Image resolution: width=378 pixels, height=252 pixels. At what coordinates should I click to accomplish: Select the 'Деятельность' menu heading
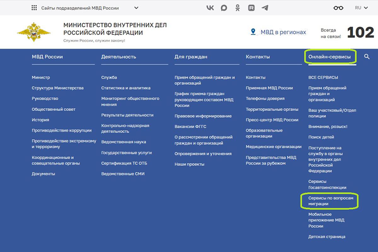tap(119, 57)
